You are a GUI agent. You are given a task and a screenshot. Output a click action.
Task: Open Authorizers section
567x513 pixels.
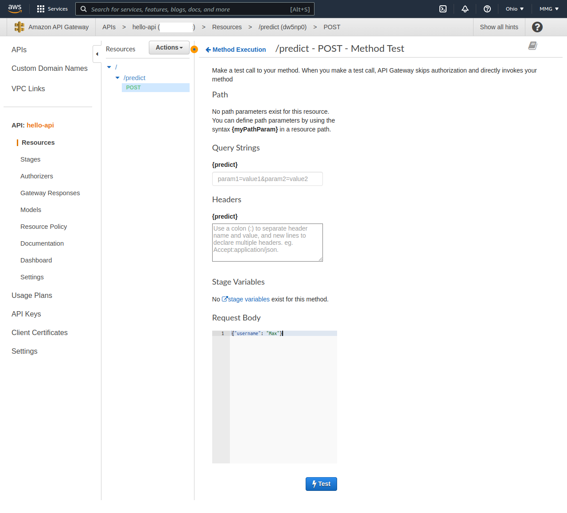[x=37, y=176]
